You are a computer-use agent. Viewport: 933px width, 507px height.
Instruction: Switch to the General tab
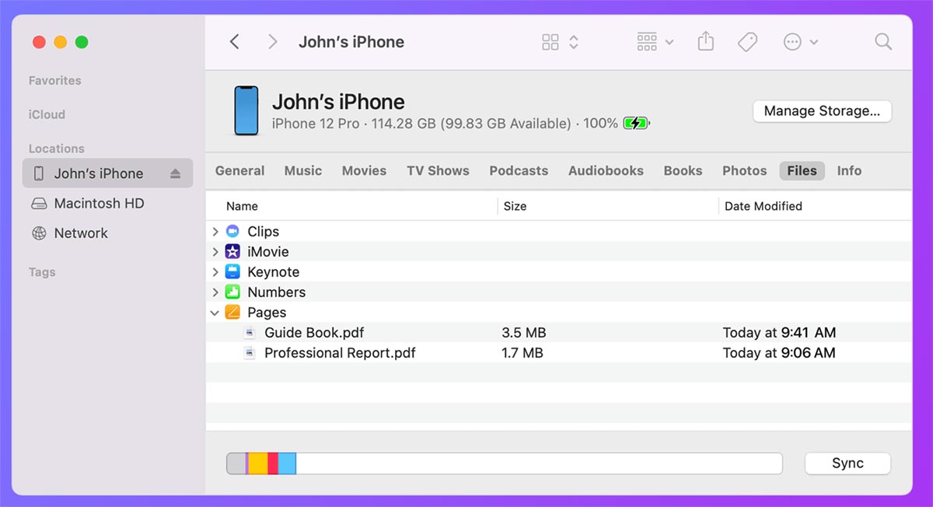tap(239, 171)
